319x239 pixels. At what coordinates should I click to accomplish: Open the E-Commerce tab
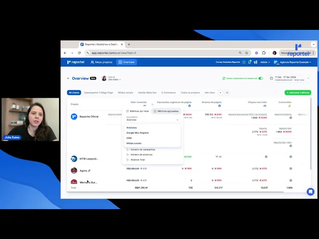point(168,93)
